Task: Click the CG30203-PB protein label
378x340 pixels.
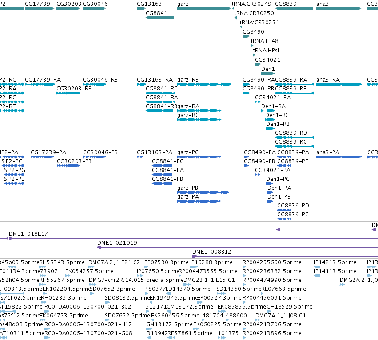Action: pyautogui.click(x=74, y=161)
